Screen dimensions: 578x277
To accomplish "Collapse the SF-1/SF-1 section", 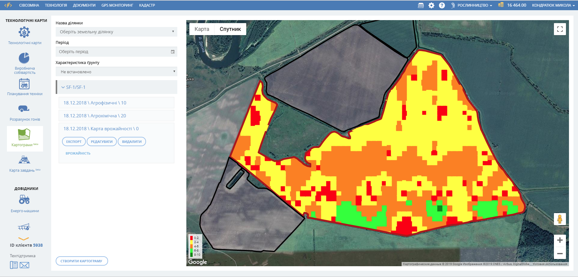I will (63, 87).
